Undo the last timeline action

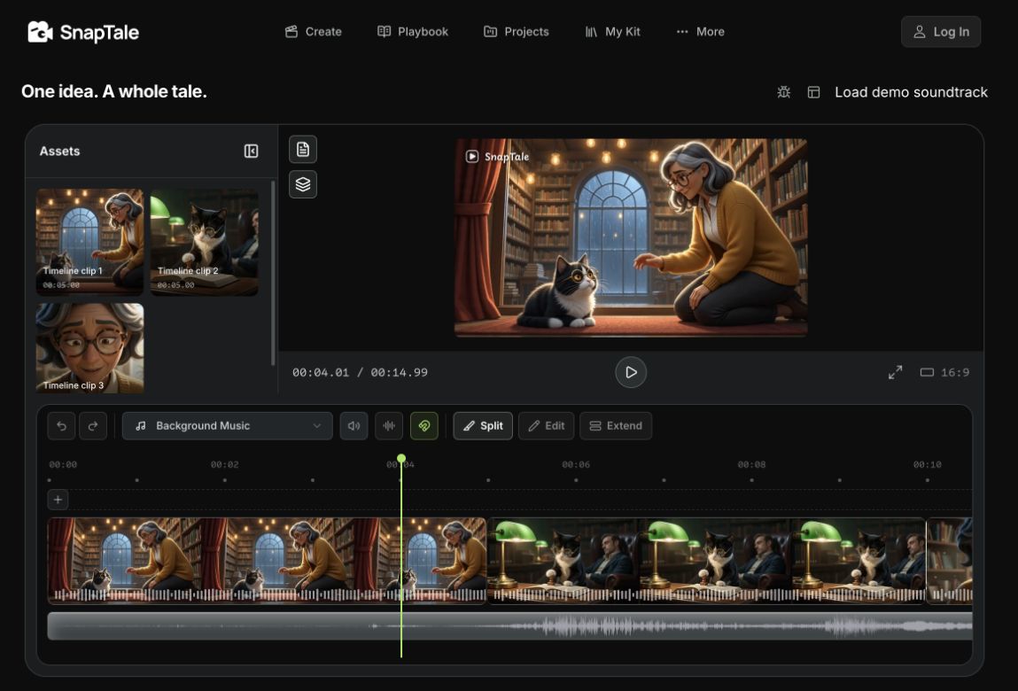pos(62,426)
